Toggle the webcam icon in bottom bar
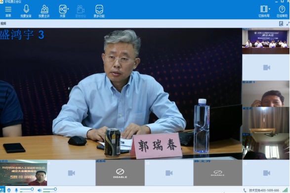This screenshot has width=290, height=193. 9,190
